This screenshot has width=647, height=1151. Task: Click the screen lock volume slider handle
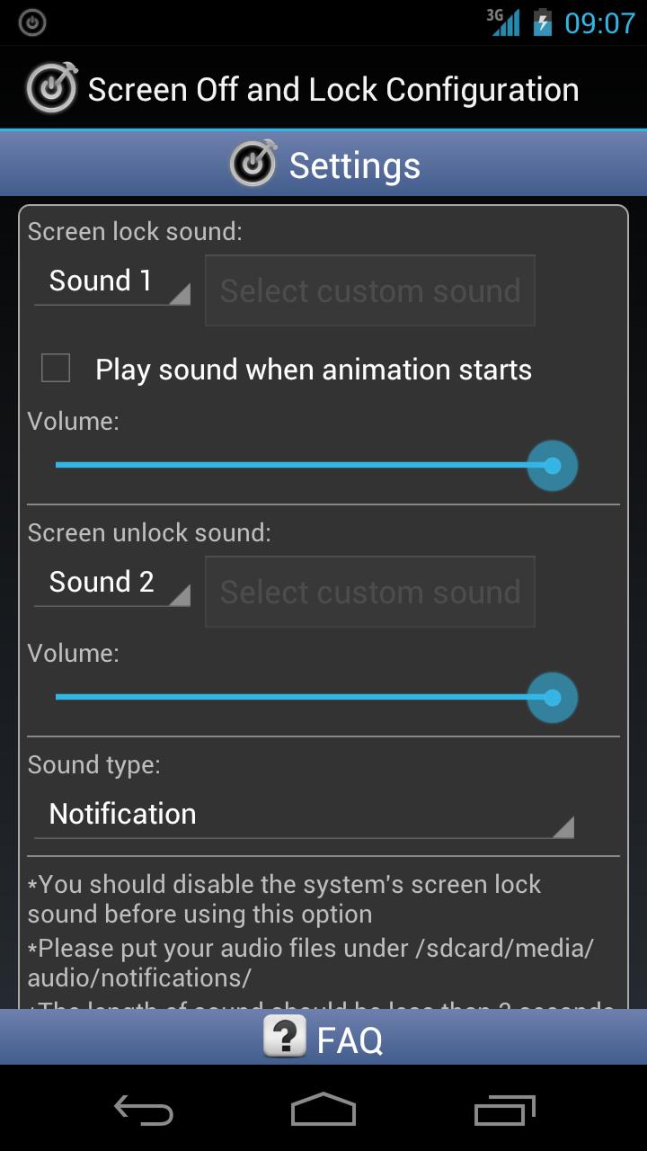552,466
